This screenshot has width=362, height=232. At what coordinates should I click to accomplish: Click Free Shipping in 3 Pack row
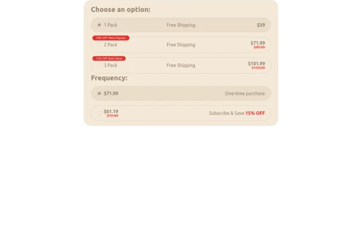pos(181,65)
